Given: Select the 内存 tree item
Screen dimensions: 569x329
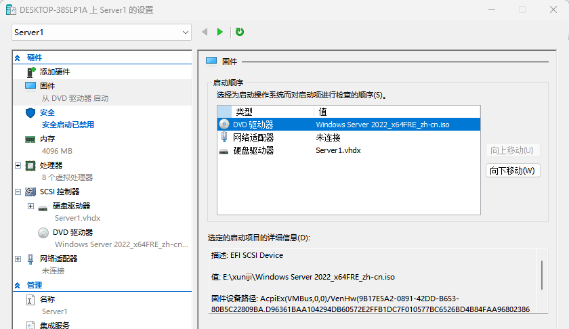Looking at the screenshot, I should click(47, 139).
